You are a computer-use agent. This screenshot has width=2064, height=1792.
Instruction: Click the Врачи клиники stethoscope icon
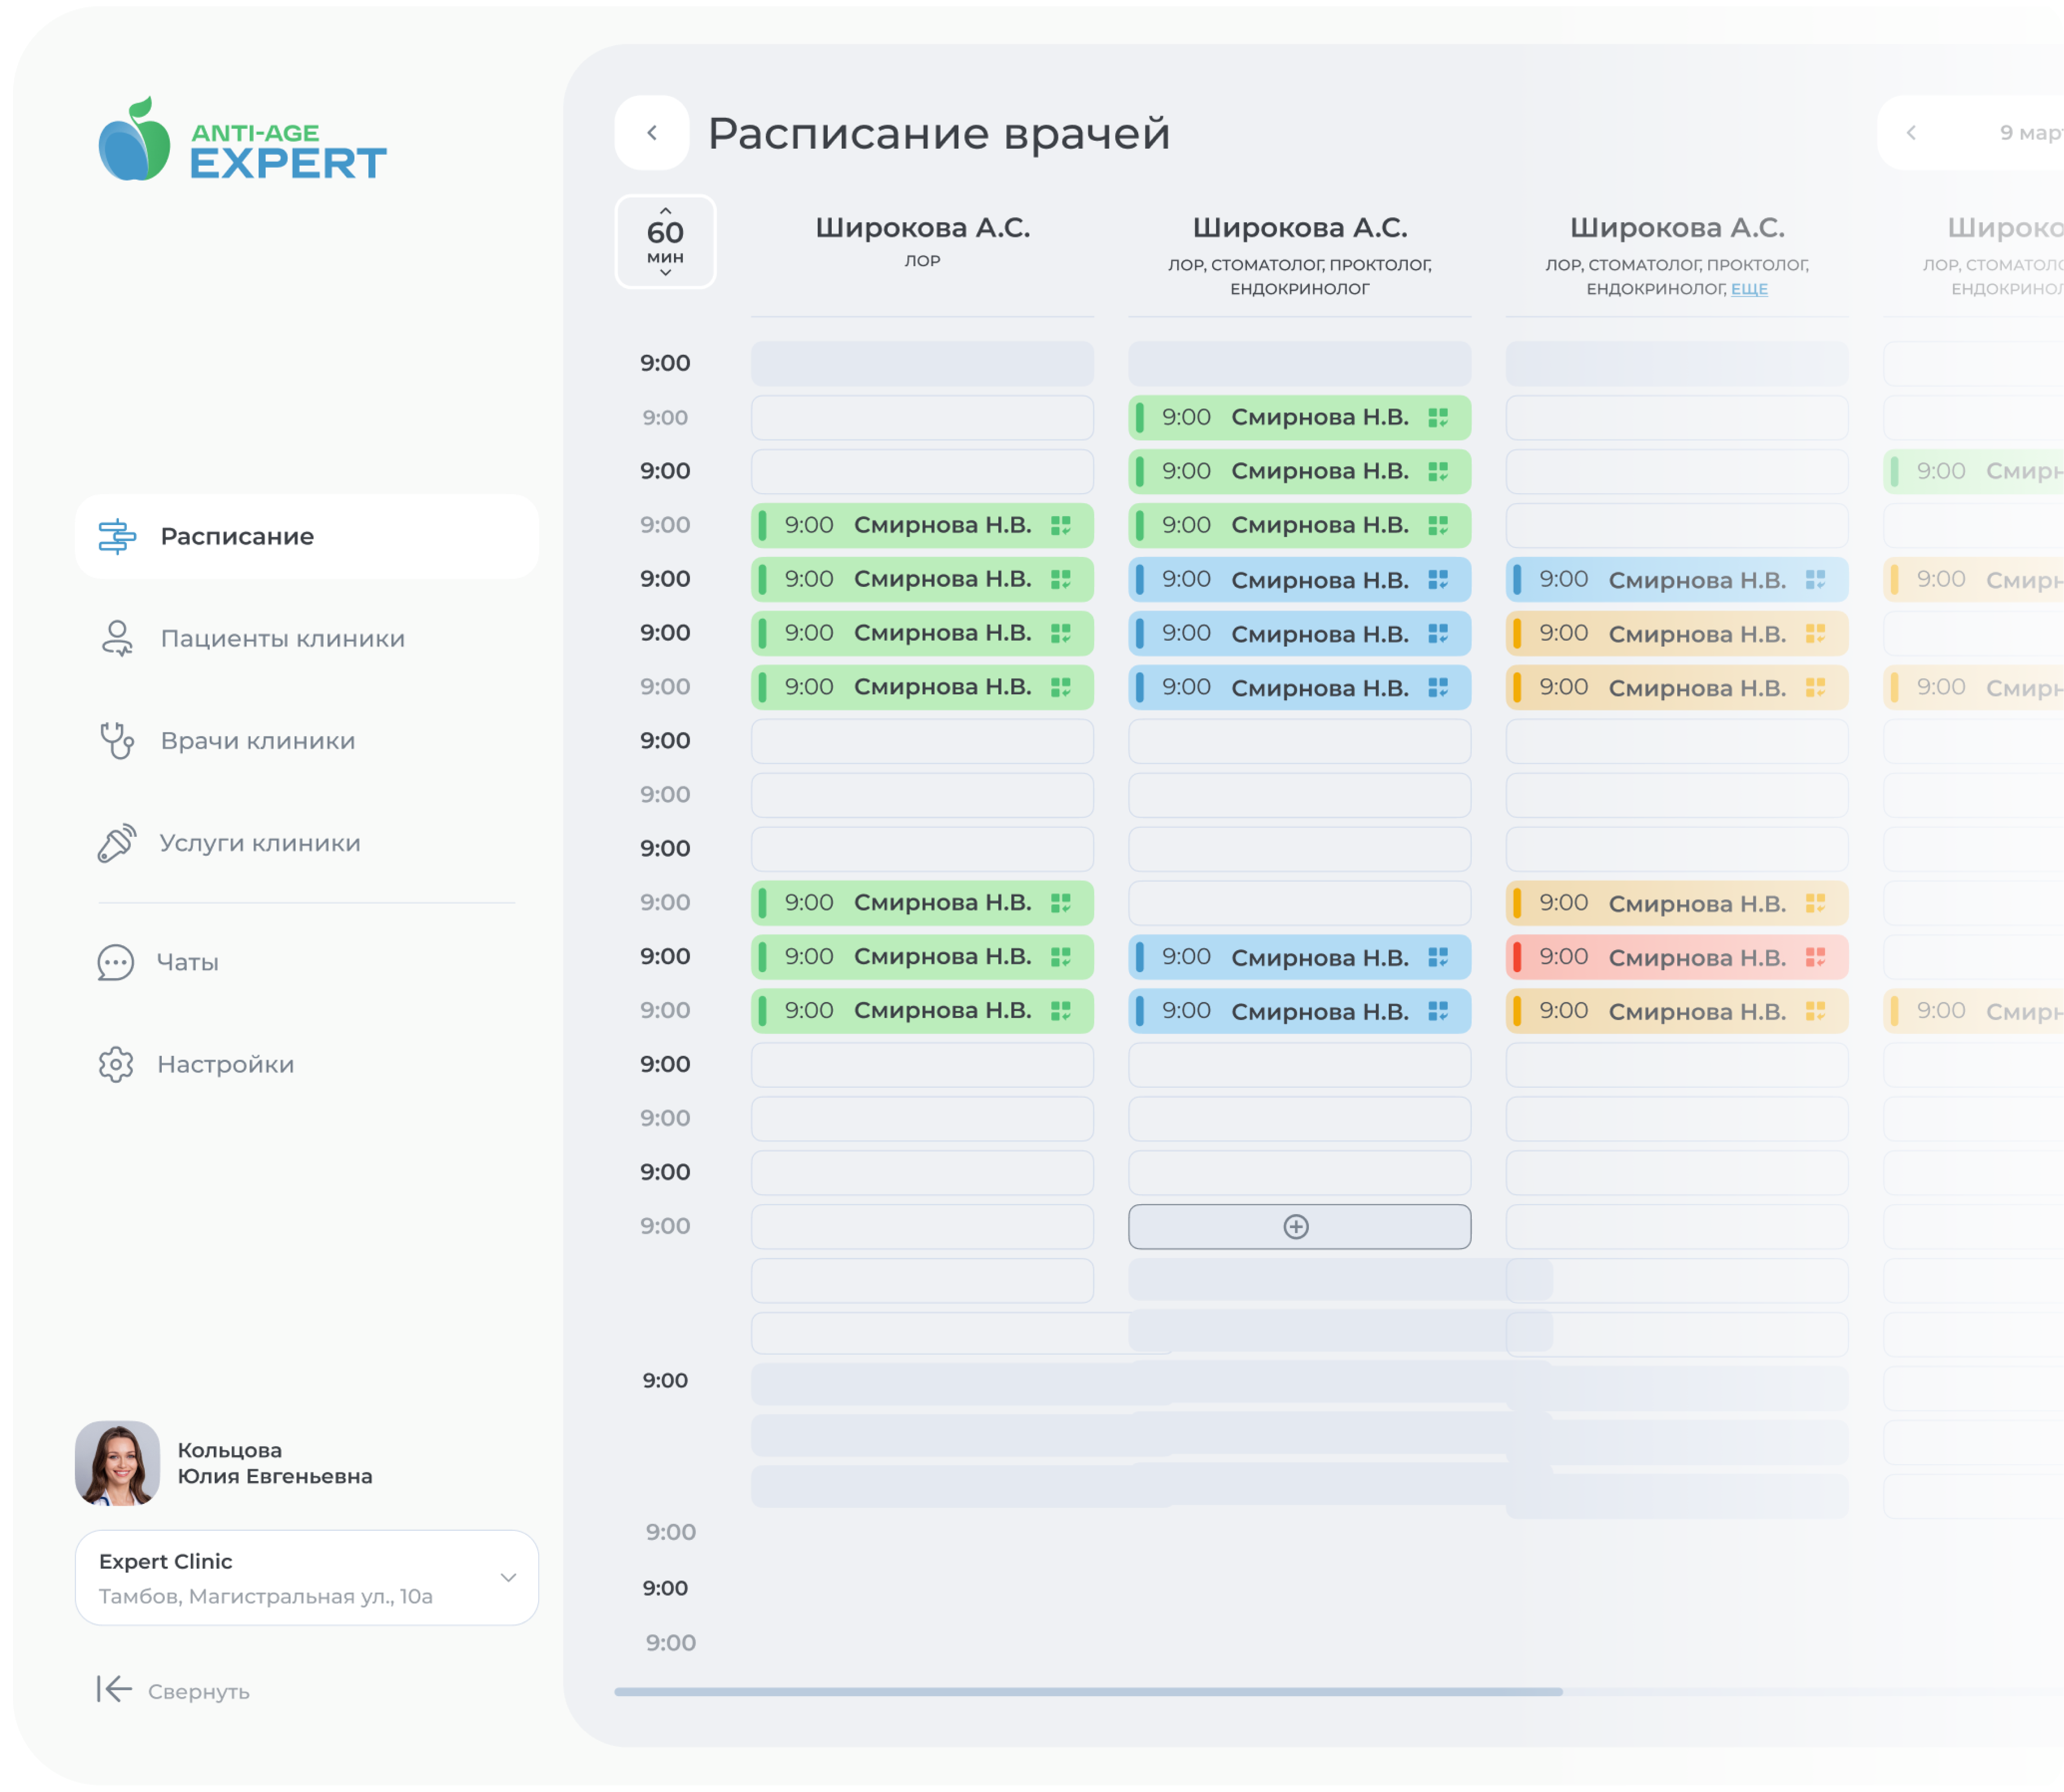(117, 741)
